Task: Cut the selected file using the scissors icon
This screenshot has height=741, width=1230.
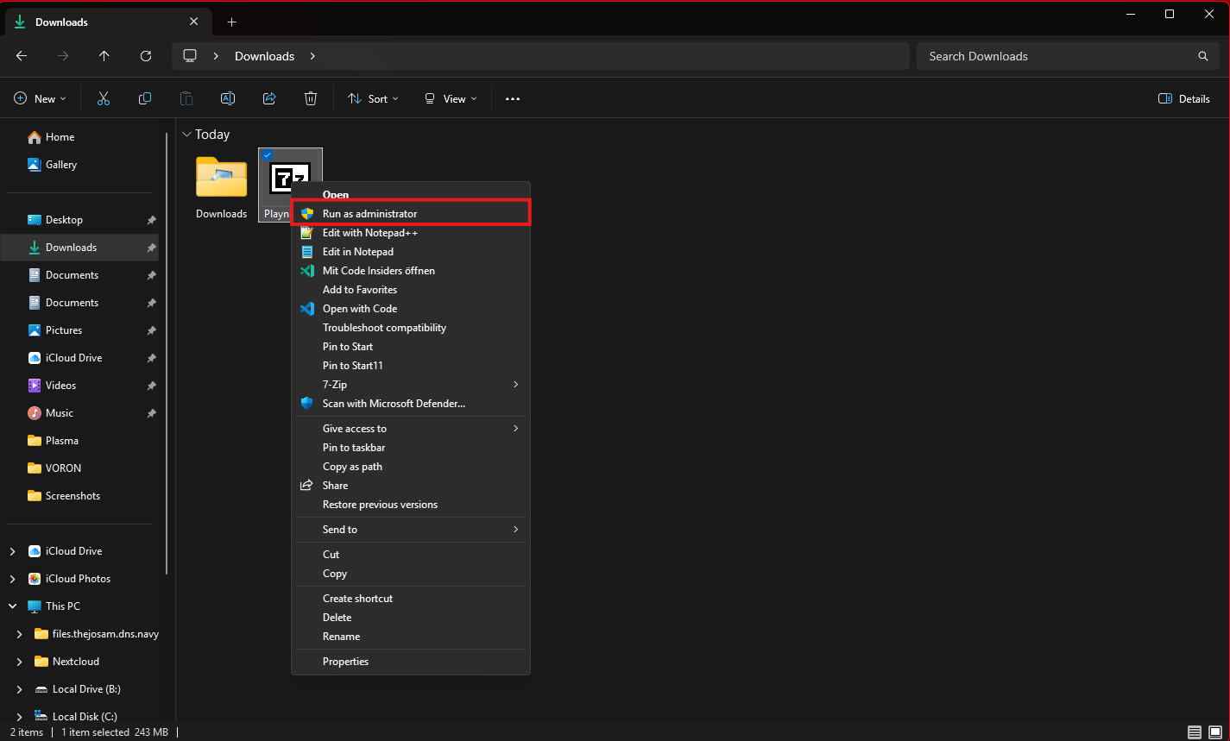Action: coord(104,97)
